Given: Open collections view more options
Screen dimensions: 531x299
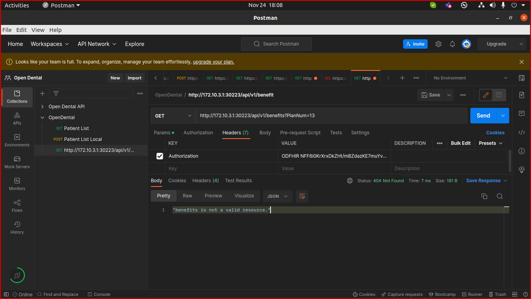Looking at the screenshot, I should pos(140,93).
